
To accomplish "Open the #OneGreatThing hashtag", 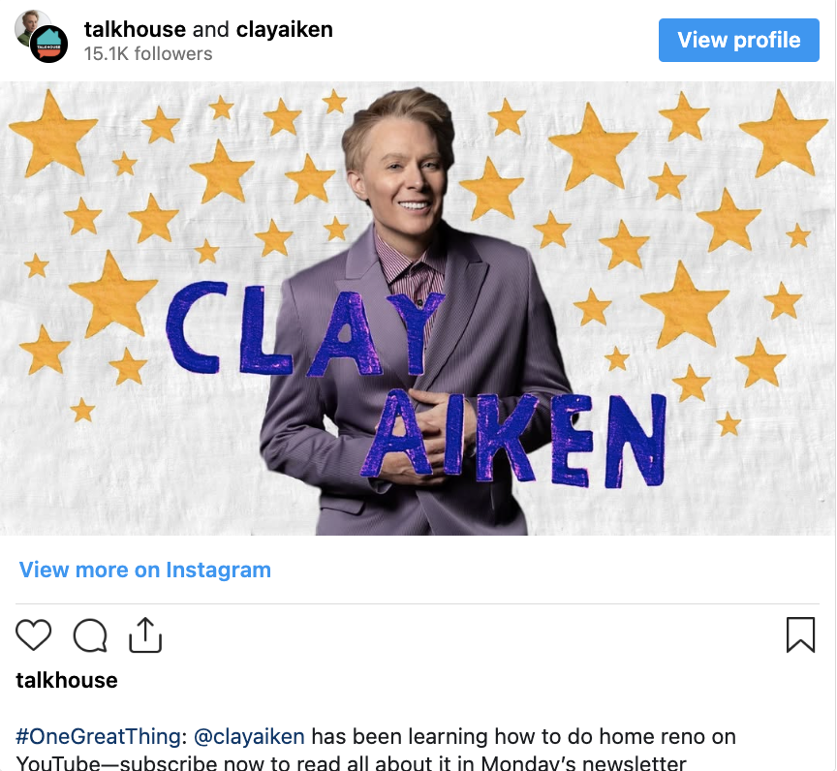I will [98, 736].
